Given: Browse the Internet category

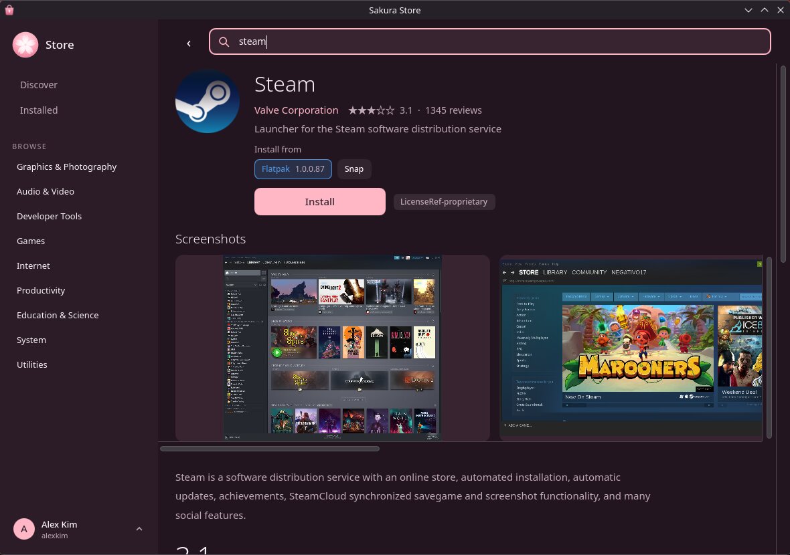Looking at the screenshot, I should (33, 265).
